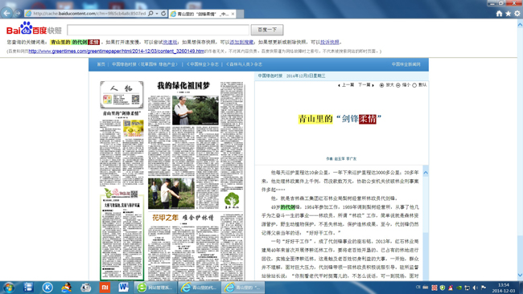
Task: Click the search magnifier in the address bar
Action: (150, 14)
